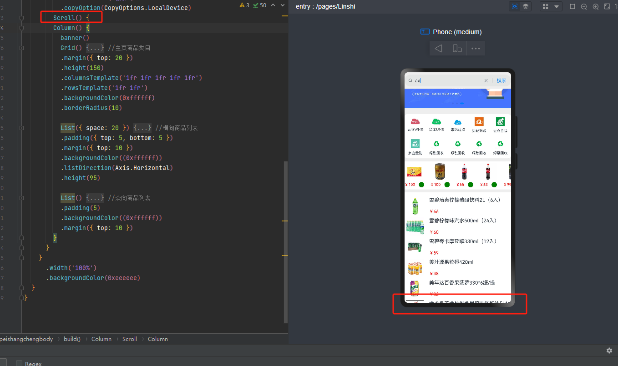The height and width of the screenshot is (366, 618).
Task: Open the previewer settings gear icon
Action: (x=609, y=351)
